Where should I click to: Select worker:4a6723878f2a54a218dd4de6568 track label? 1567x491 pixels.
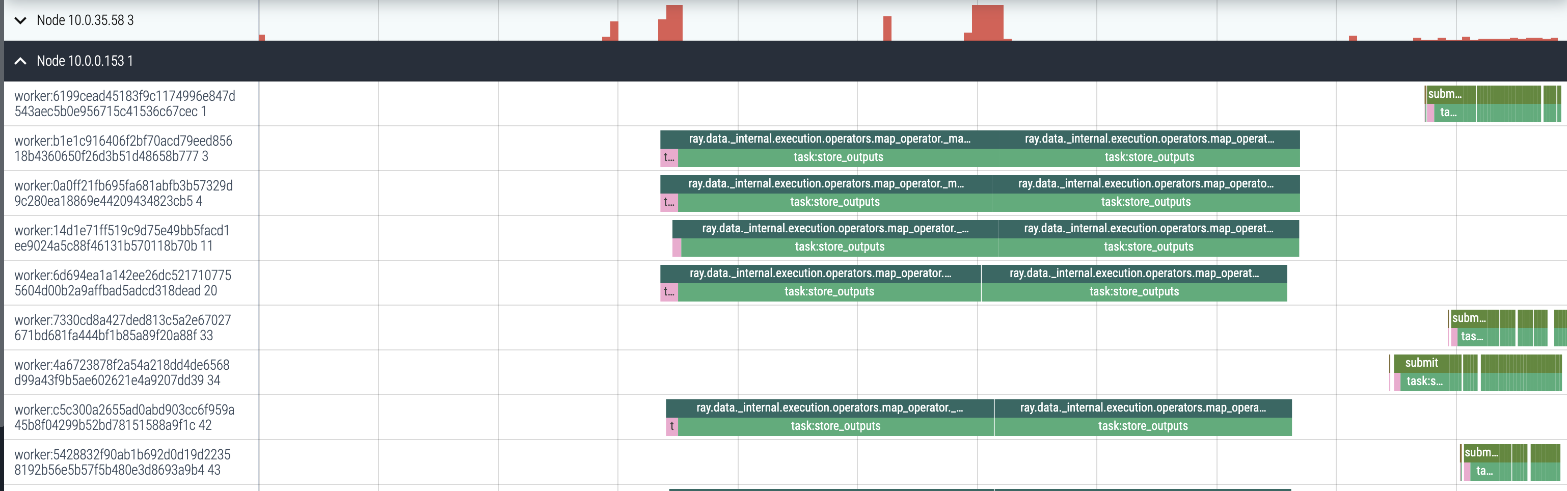coord(122,372)
